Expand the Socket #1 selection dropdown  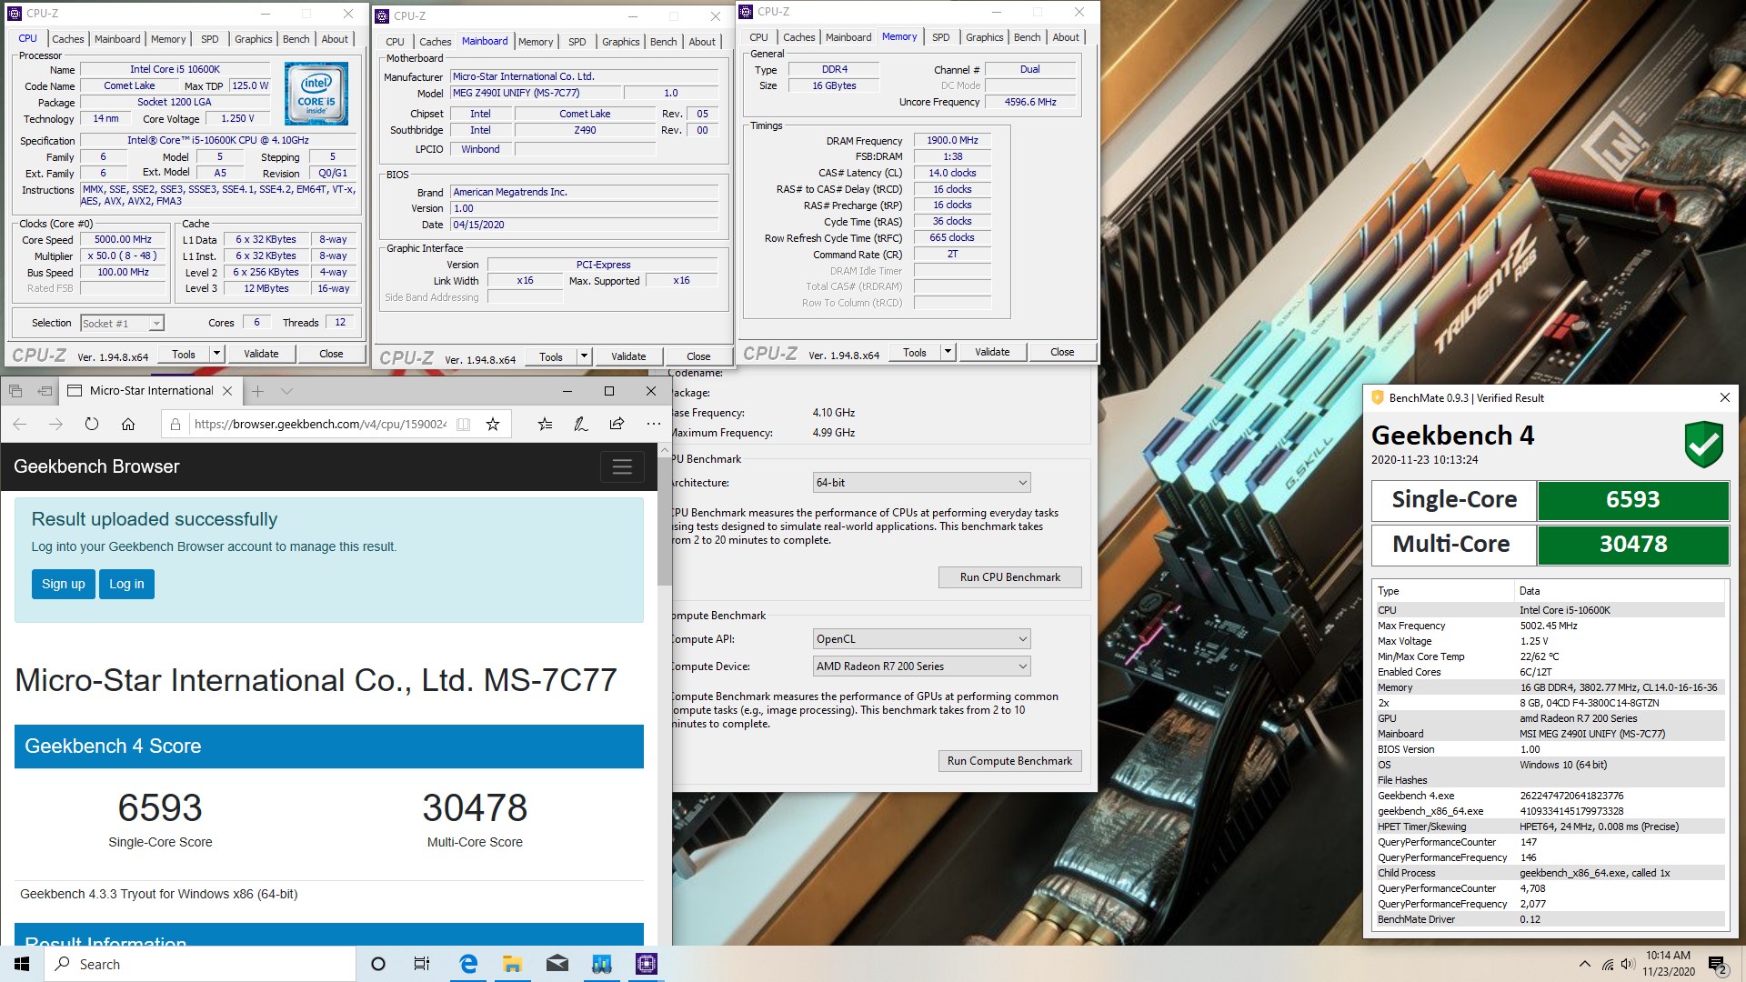click(156, 324)
